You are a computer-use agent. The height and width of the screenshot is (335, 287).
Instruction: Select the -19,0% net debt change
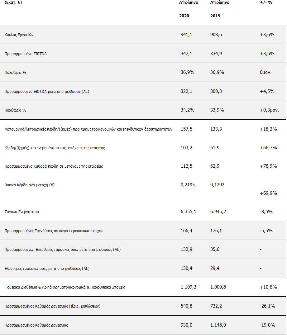click(267, 325)
